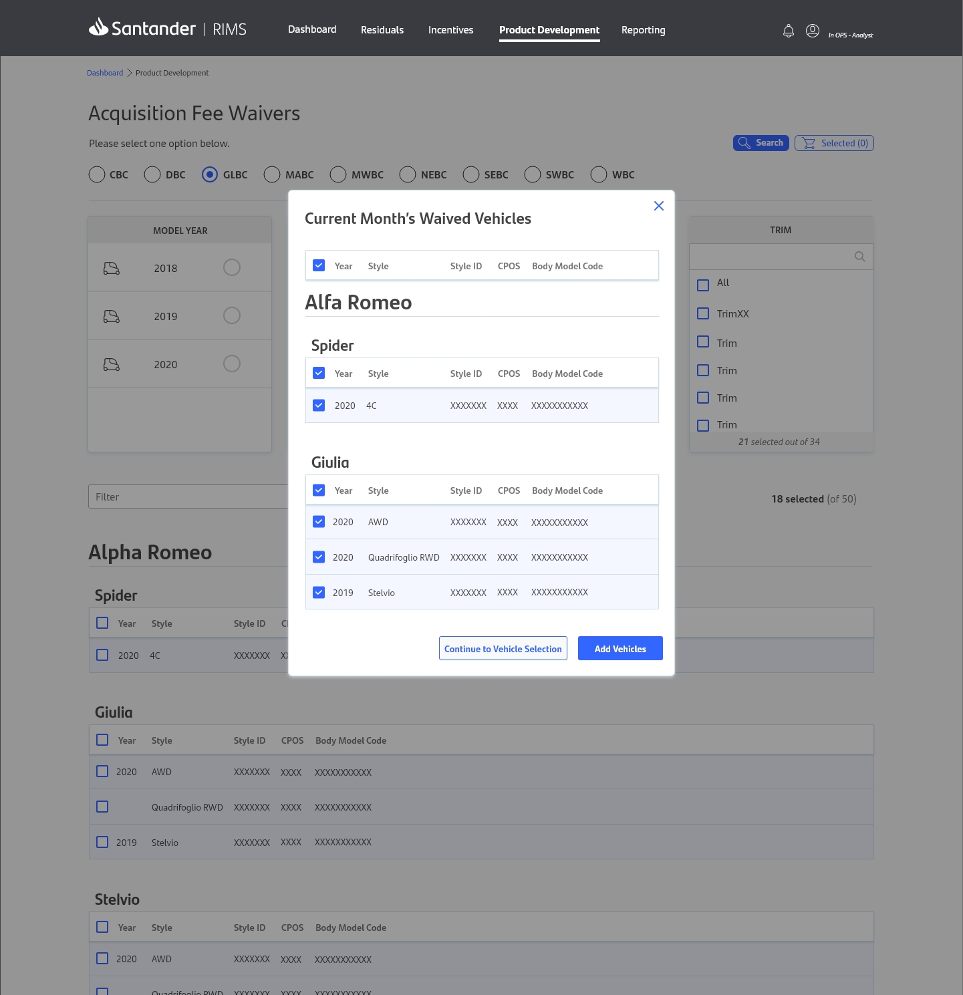The height and width of the screenshot is (995, 963).
Task: Check background Spider header checkbox
Action: point(102,623)
